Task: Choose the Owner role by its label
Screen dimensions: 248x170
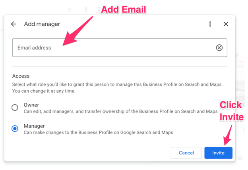Action: [x=31, y=105]
